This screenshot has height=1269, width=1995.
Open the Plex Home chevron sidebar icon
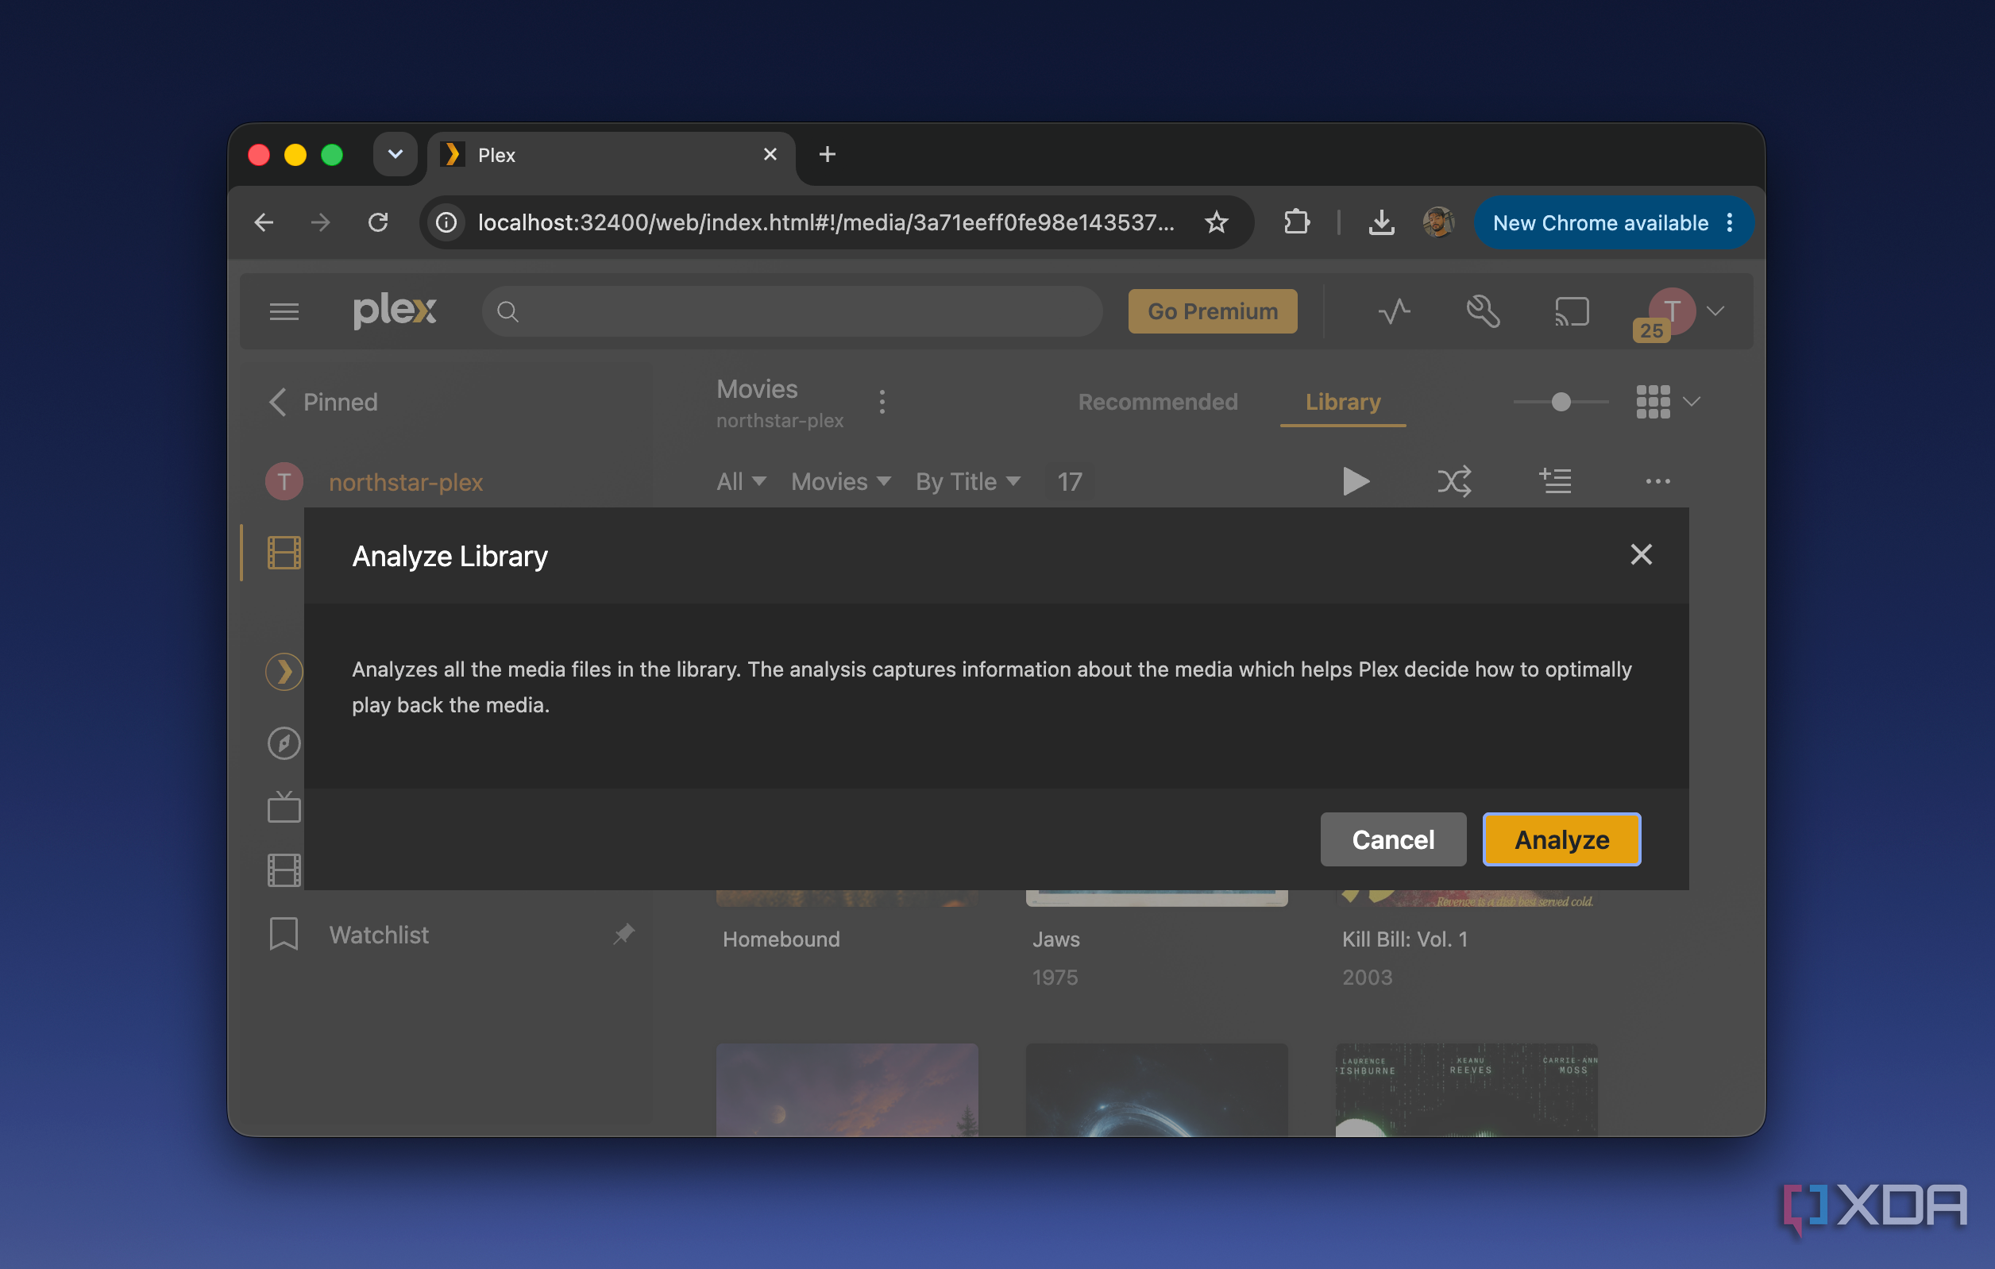pos(284,672)
